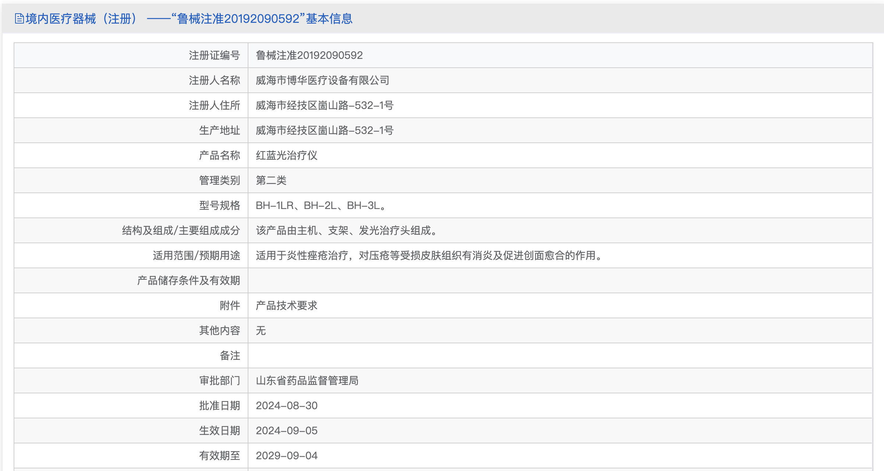Click the 其他内容 value 无
Viewport: 884px width, 471px height.
tap(261, 330)
